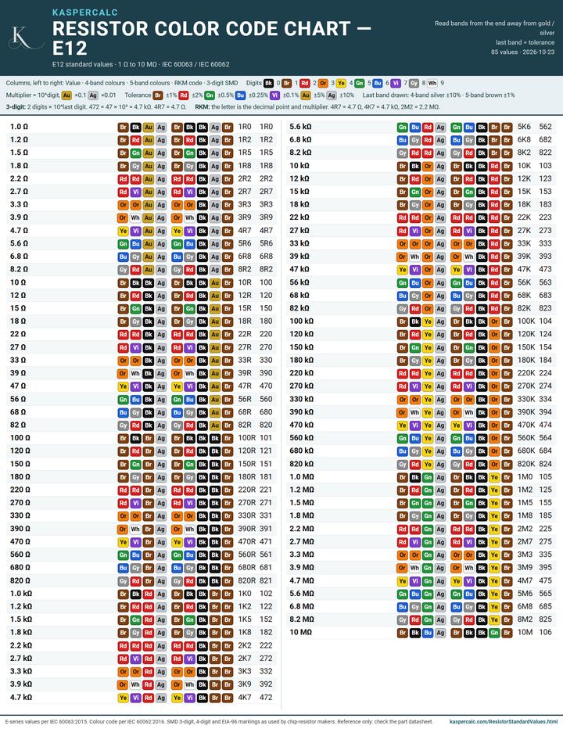Select the '3.3 Ω' value cell
This screenshot has height=729, width=563.
[19, 205]
